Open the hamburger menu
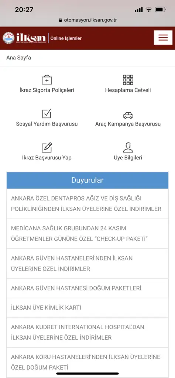This screenshot has height=378, width=175. (x=163, y=38)
